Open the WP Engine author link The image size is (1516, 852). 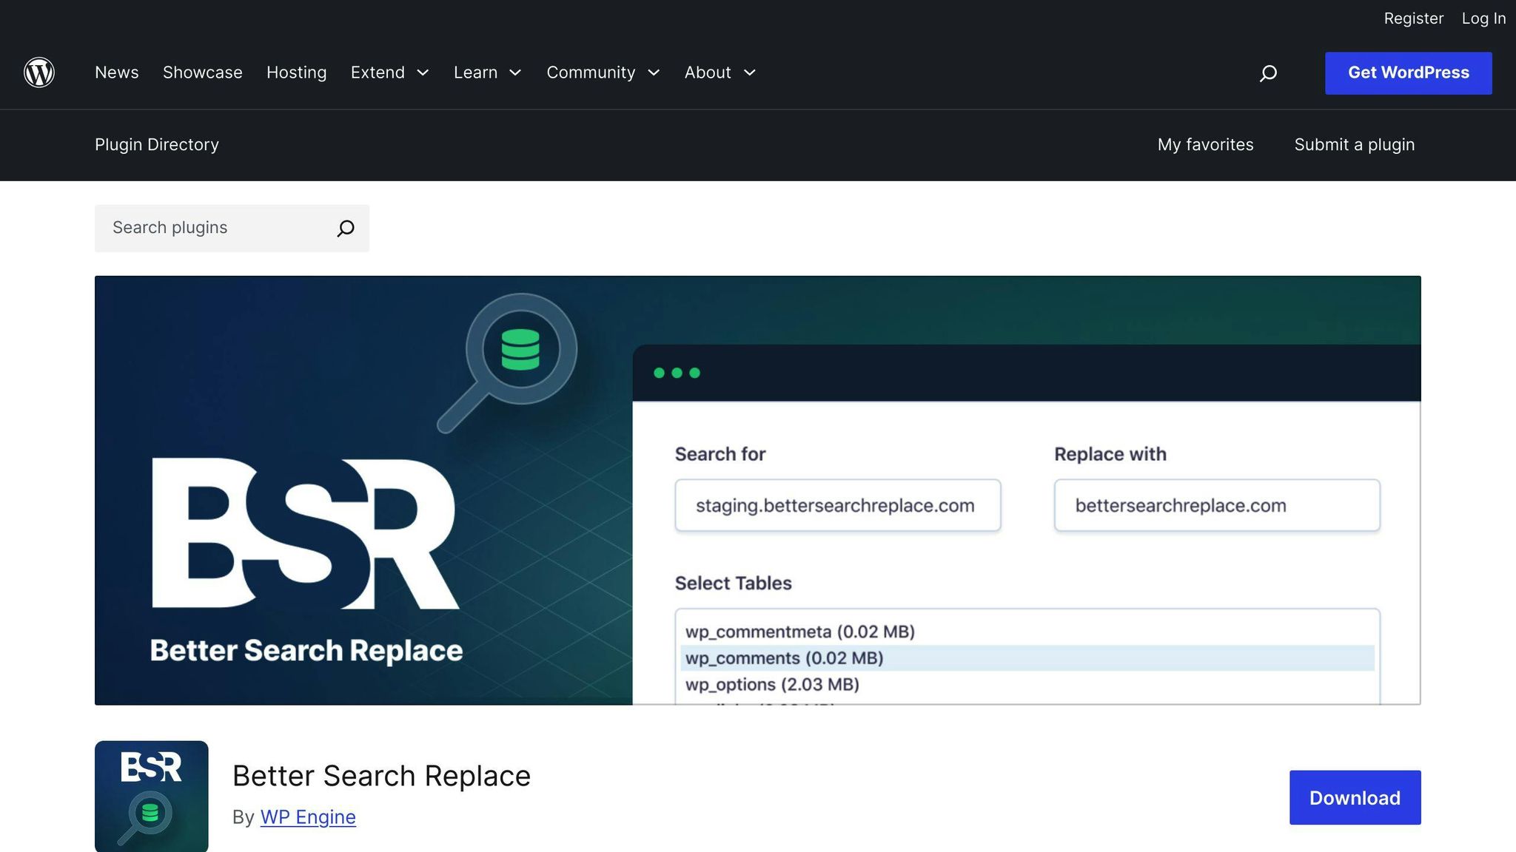tap(308, 817)
